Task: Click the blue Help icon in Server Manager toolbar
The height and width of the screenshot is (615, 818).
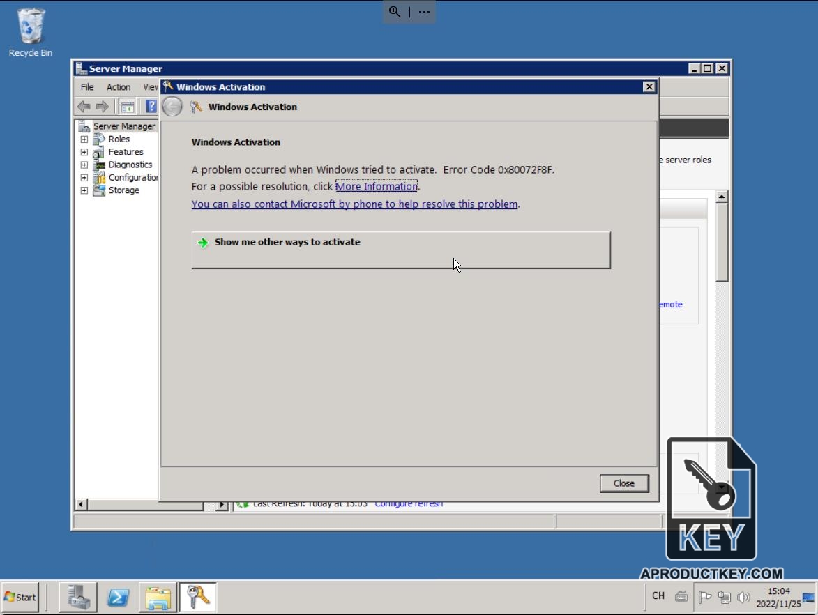Action: tap(151, 107)
